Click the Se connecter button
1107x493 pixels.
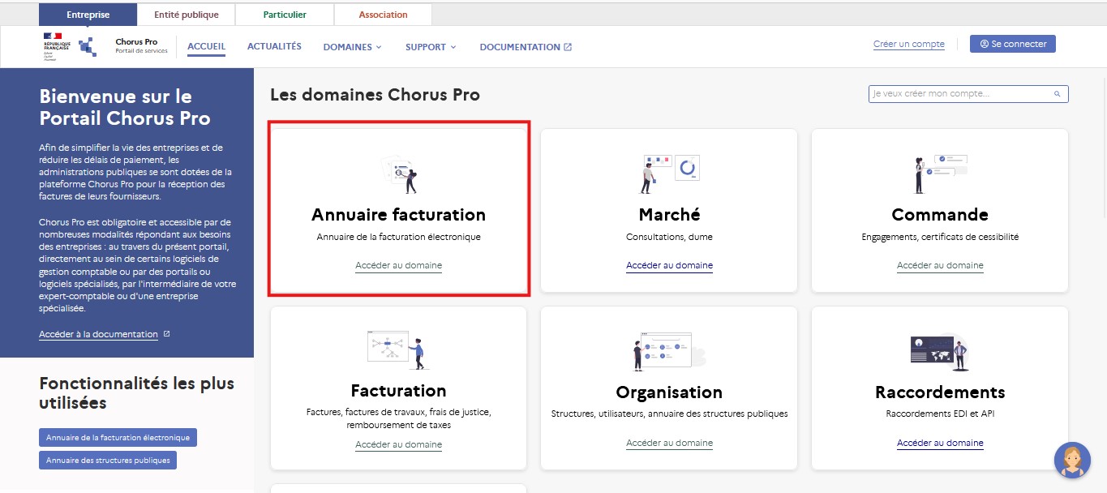click(1013, 44)
